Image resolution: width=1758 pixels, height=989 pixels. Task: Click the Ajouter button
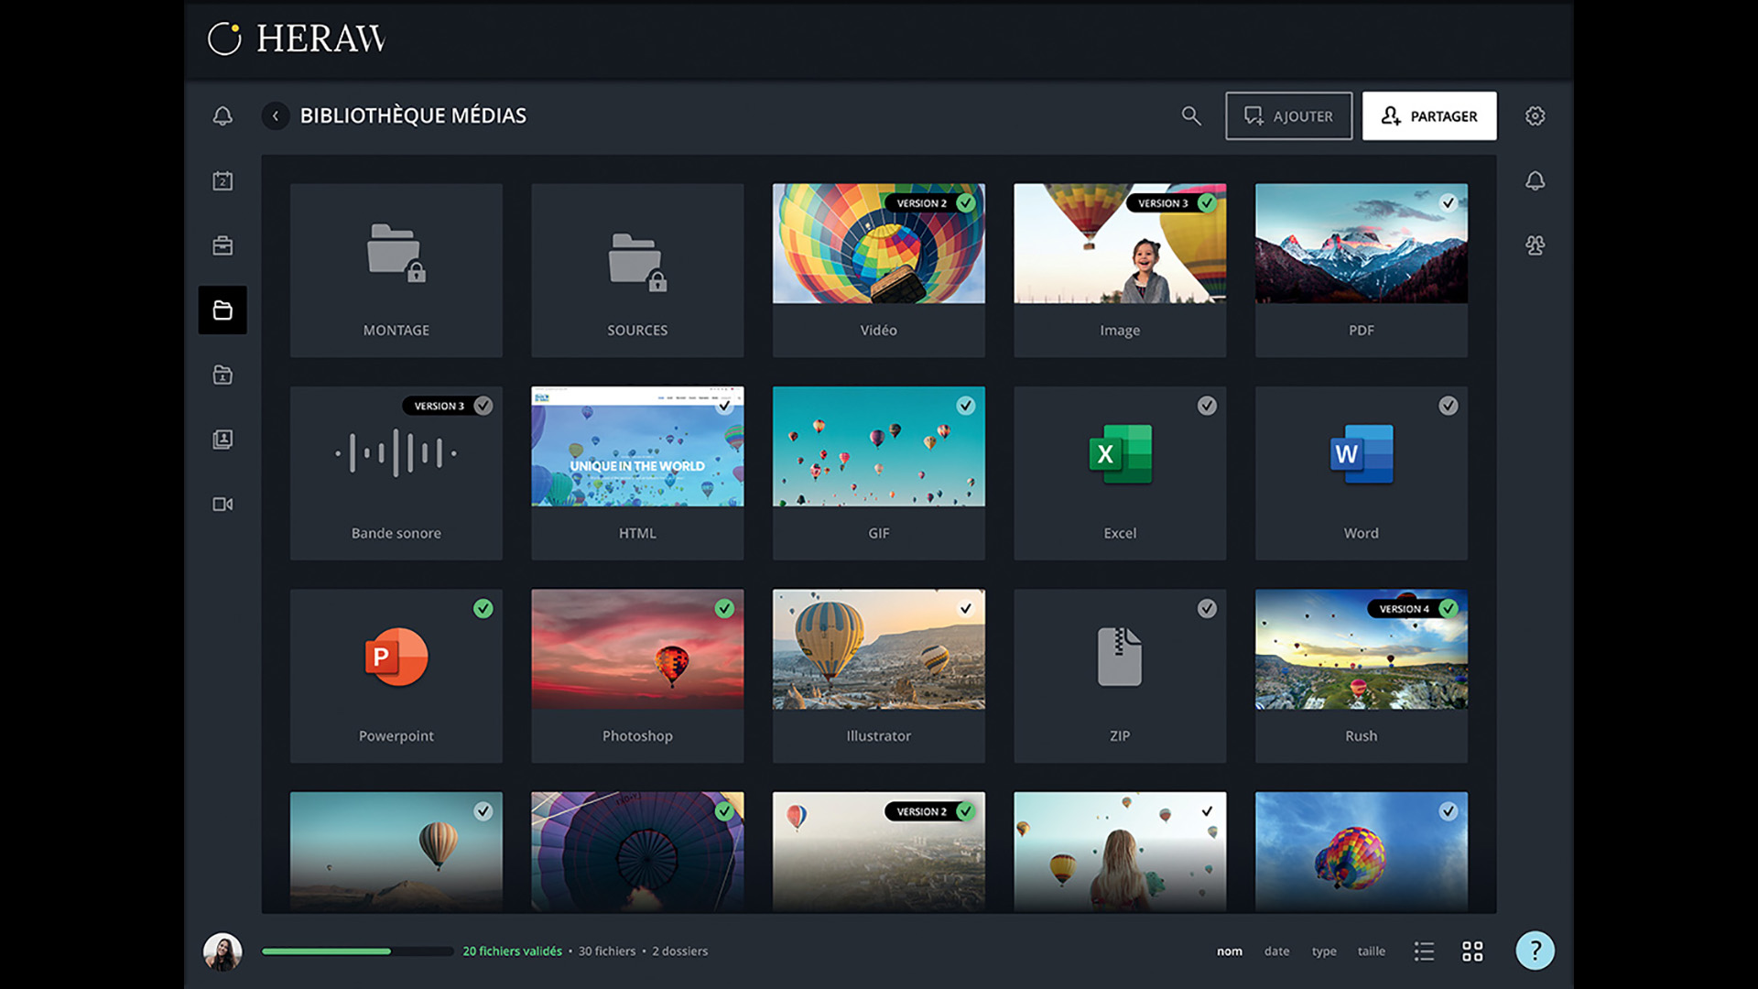[1288, 116]
